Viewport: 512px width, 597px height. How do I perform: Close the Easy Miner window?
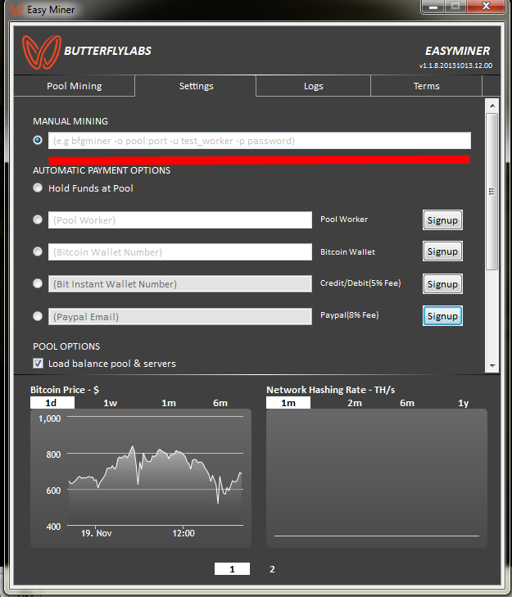pyautogui.click(x=486, y=7)
